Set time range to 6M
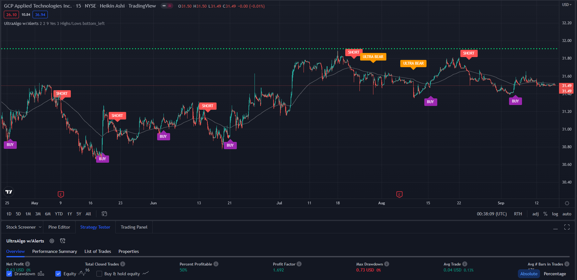Screen dimensions: 577x280 click(x=48, y=214)
